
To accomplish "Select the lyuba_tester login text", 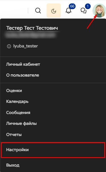I will click(26, 46).
